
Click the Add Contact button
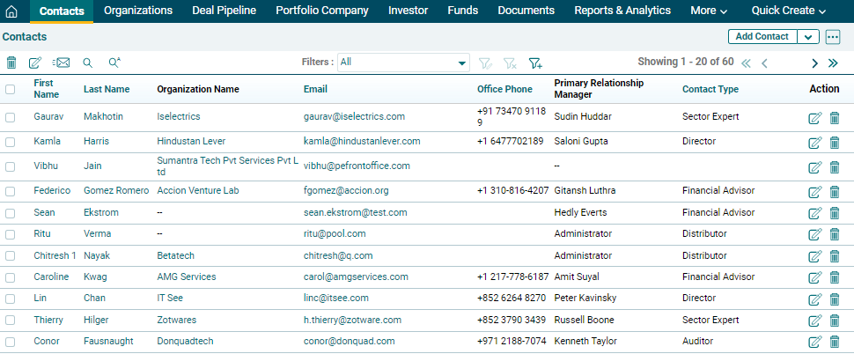pyautogui.click(x=762, y=37)
